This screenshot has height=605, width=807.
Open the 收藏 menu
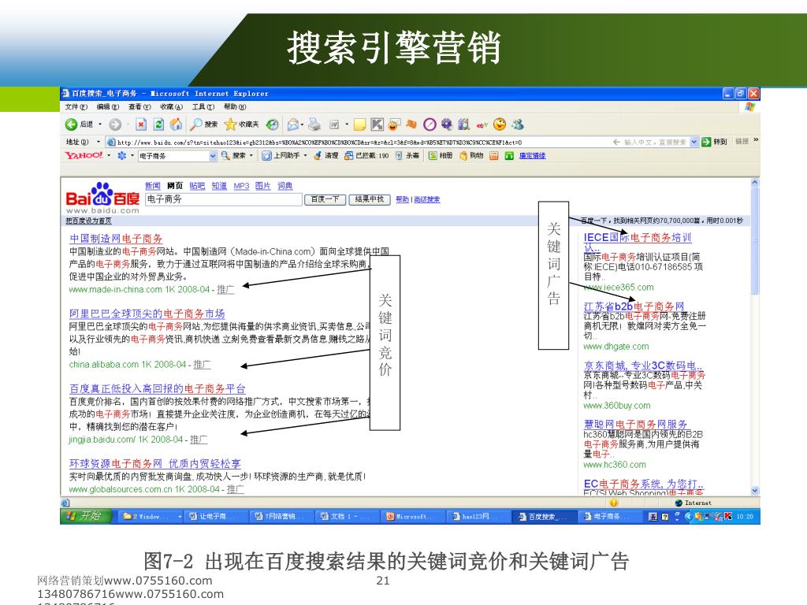pyautogui.click(x=171, y=106)
